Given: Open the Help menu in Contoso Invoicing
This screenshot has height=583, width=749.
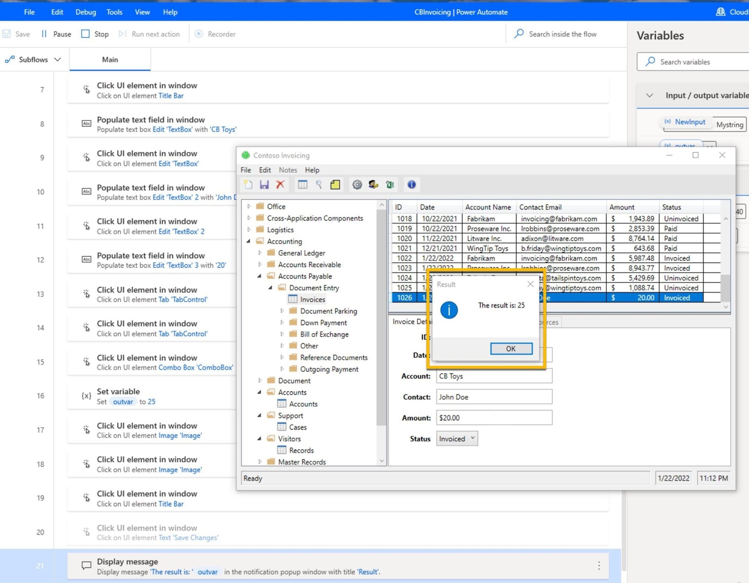Looking at the screenshot, I should click(x=312, y=170).
